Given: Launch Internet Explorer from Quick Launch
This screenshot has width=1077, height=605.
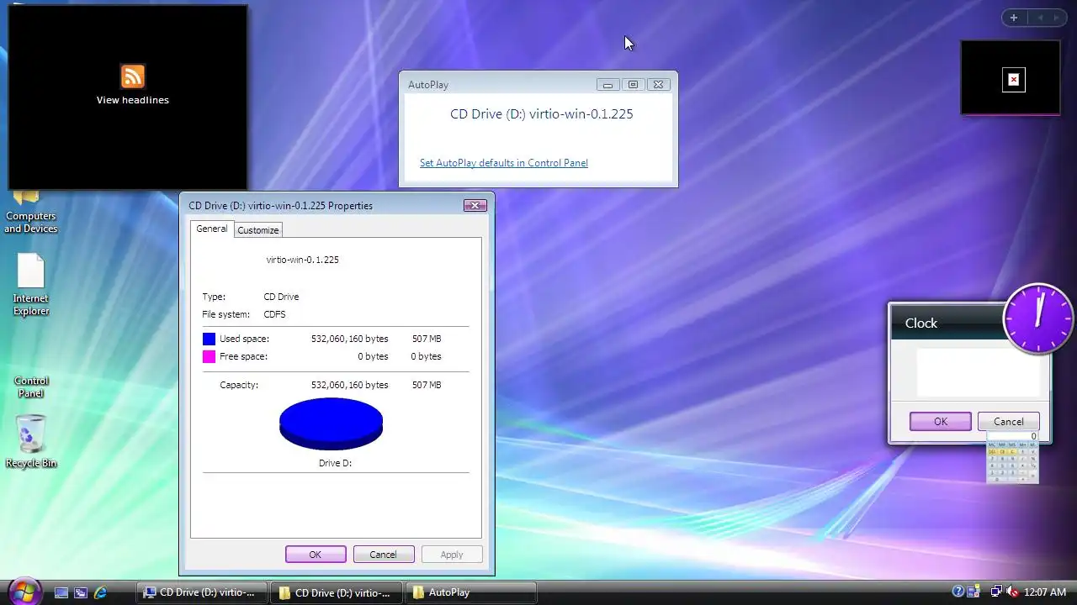Looking at the screenshot, I should pos(100,592).
